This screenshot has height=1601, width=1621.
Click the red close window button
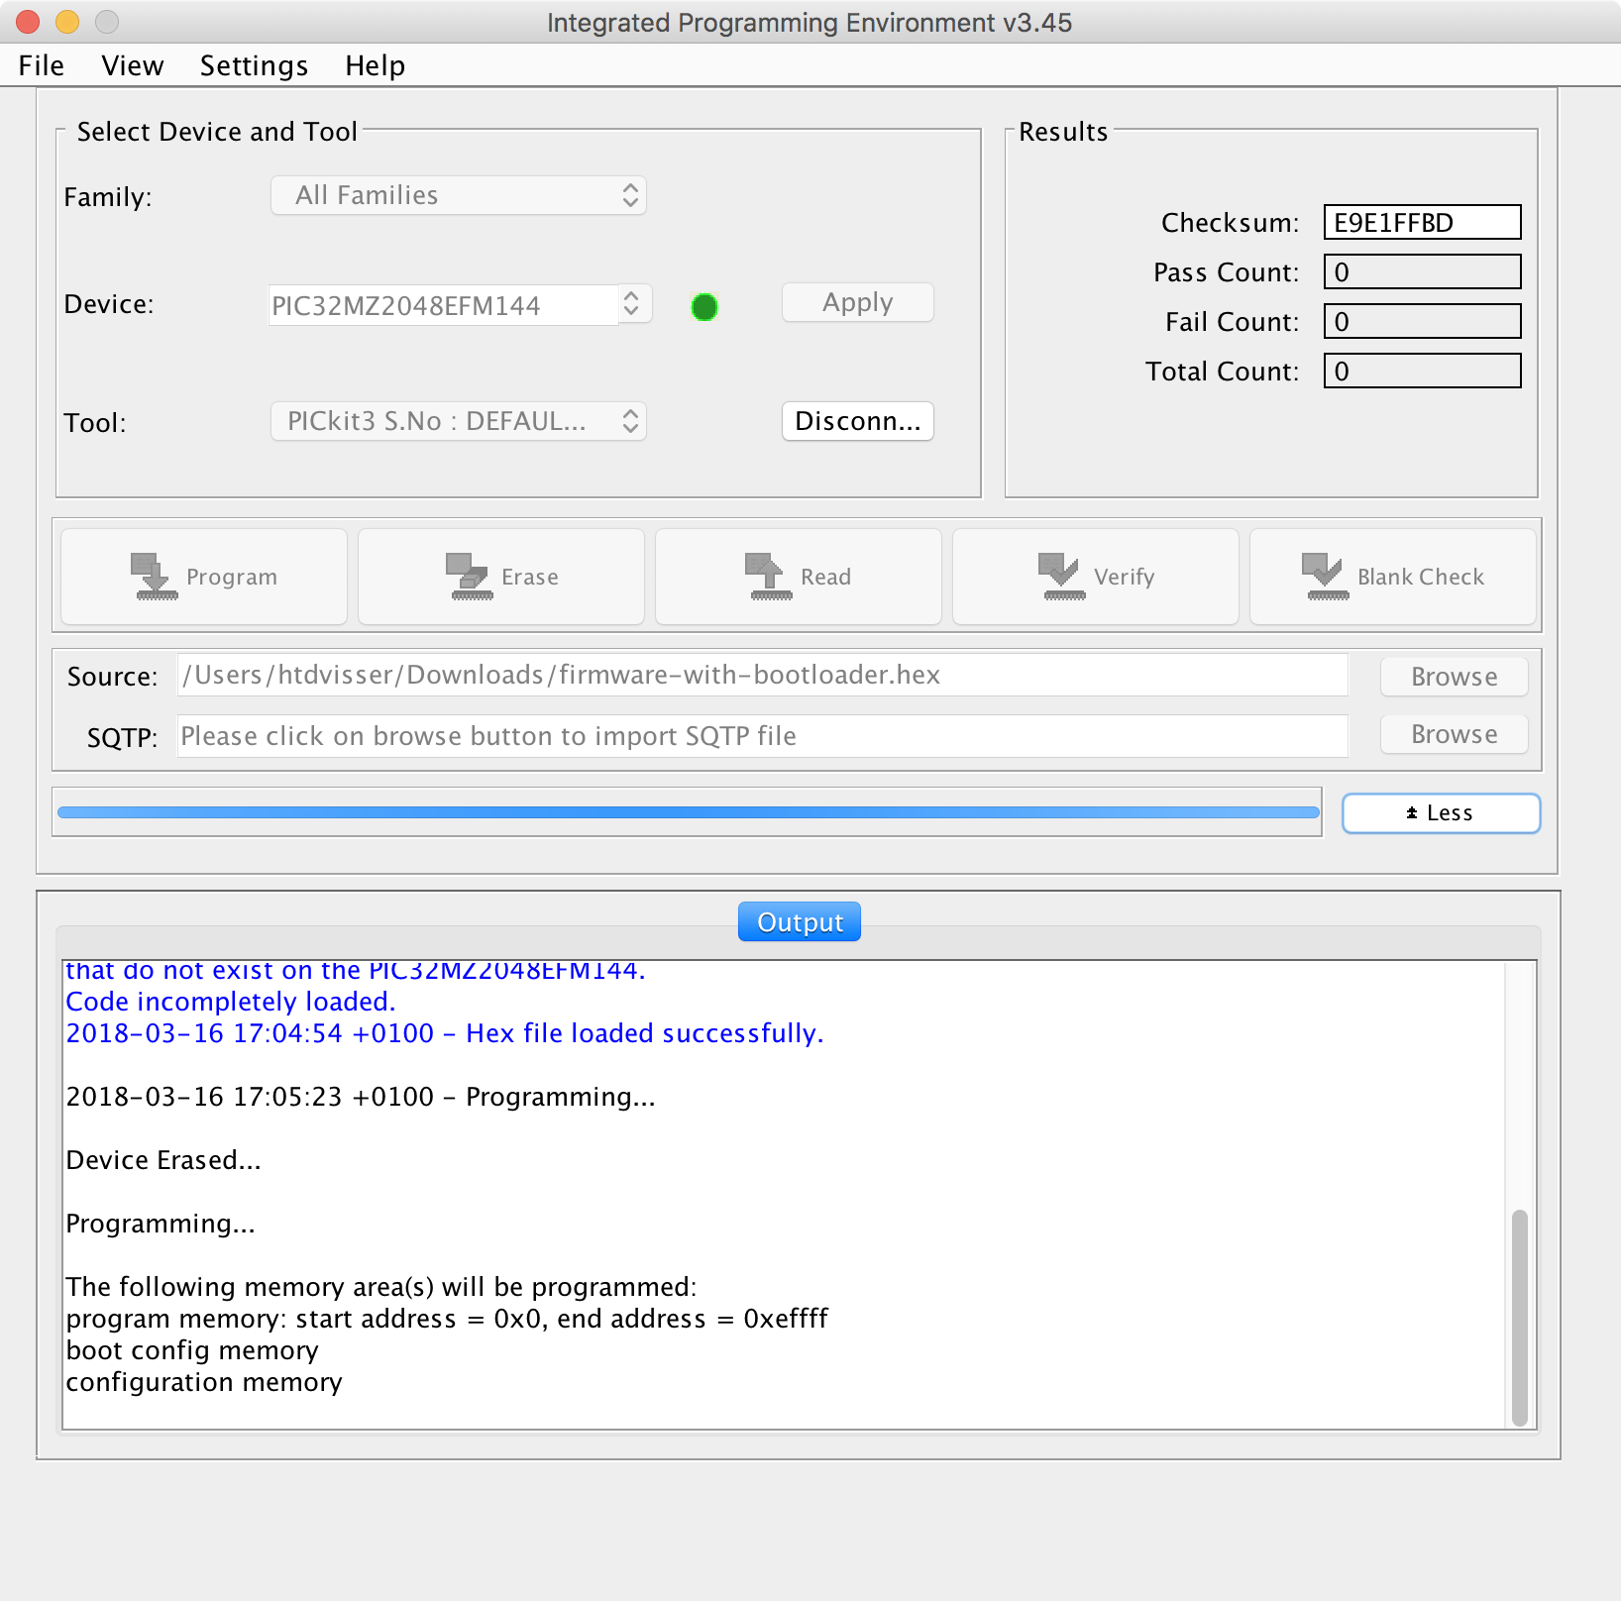point(28,22)
